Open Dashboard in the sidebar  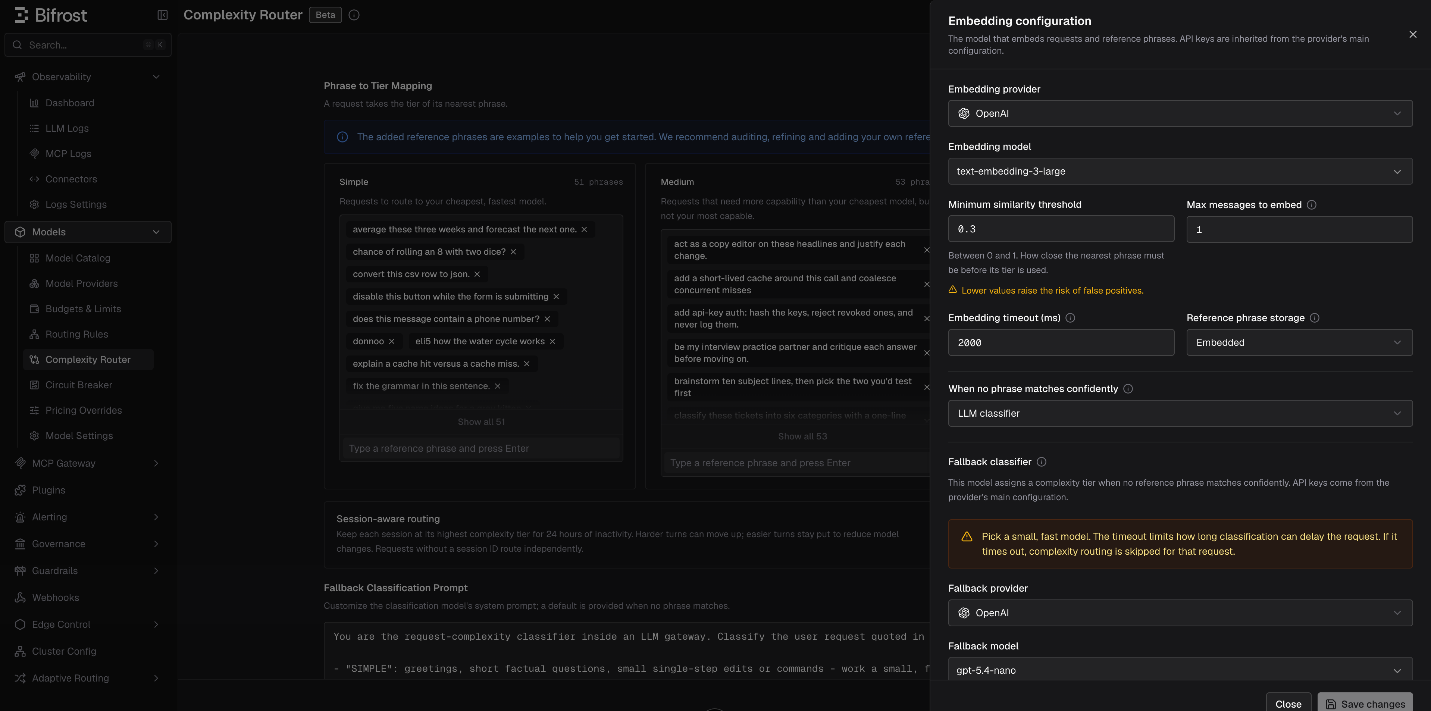(89, 103)
